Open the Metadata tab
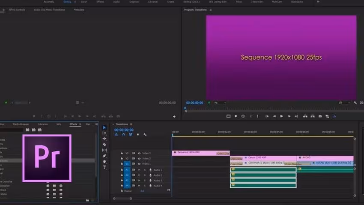Screen dimensions: 364x205 click(79, 10)
